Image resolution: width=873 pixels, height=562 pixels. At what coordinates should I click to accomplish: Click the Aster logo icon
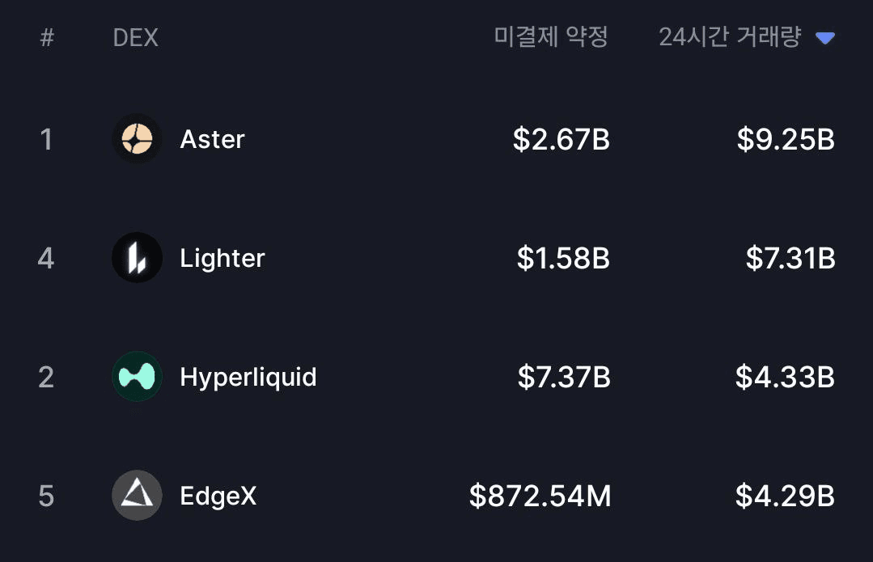137,139
